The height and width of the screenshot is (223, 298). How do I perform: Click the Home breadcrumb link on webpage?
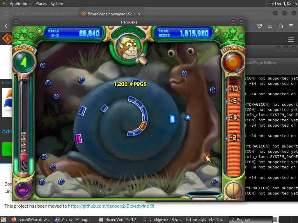click(x=6, y=83)
